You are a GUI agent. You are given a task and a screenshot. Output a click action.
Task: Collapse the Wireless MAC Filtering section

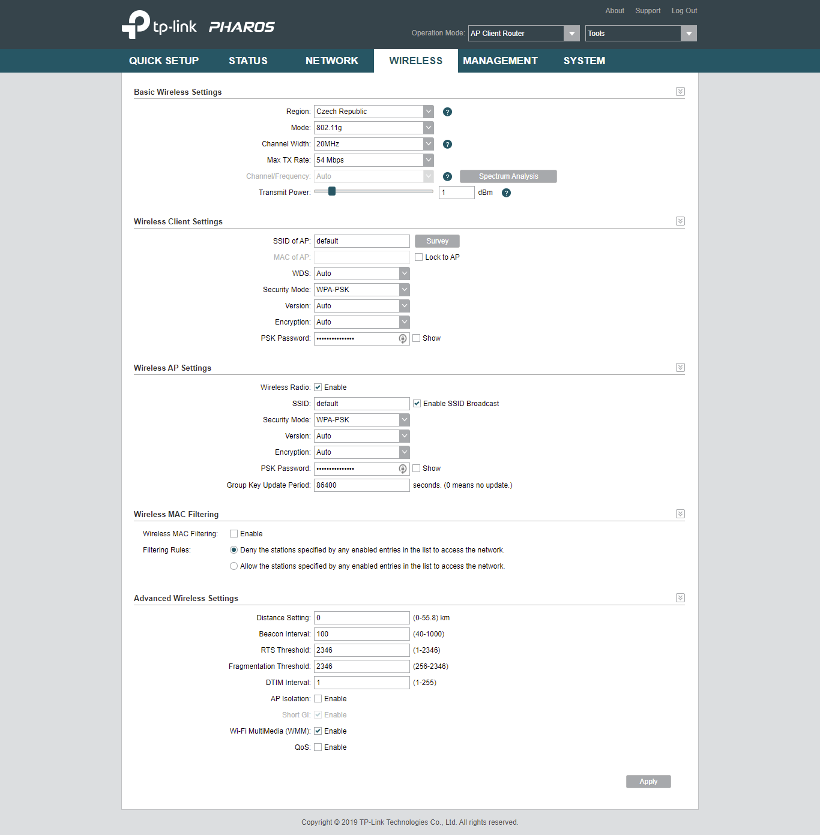[x=680, y=514]
